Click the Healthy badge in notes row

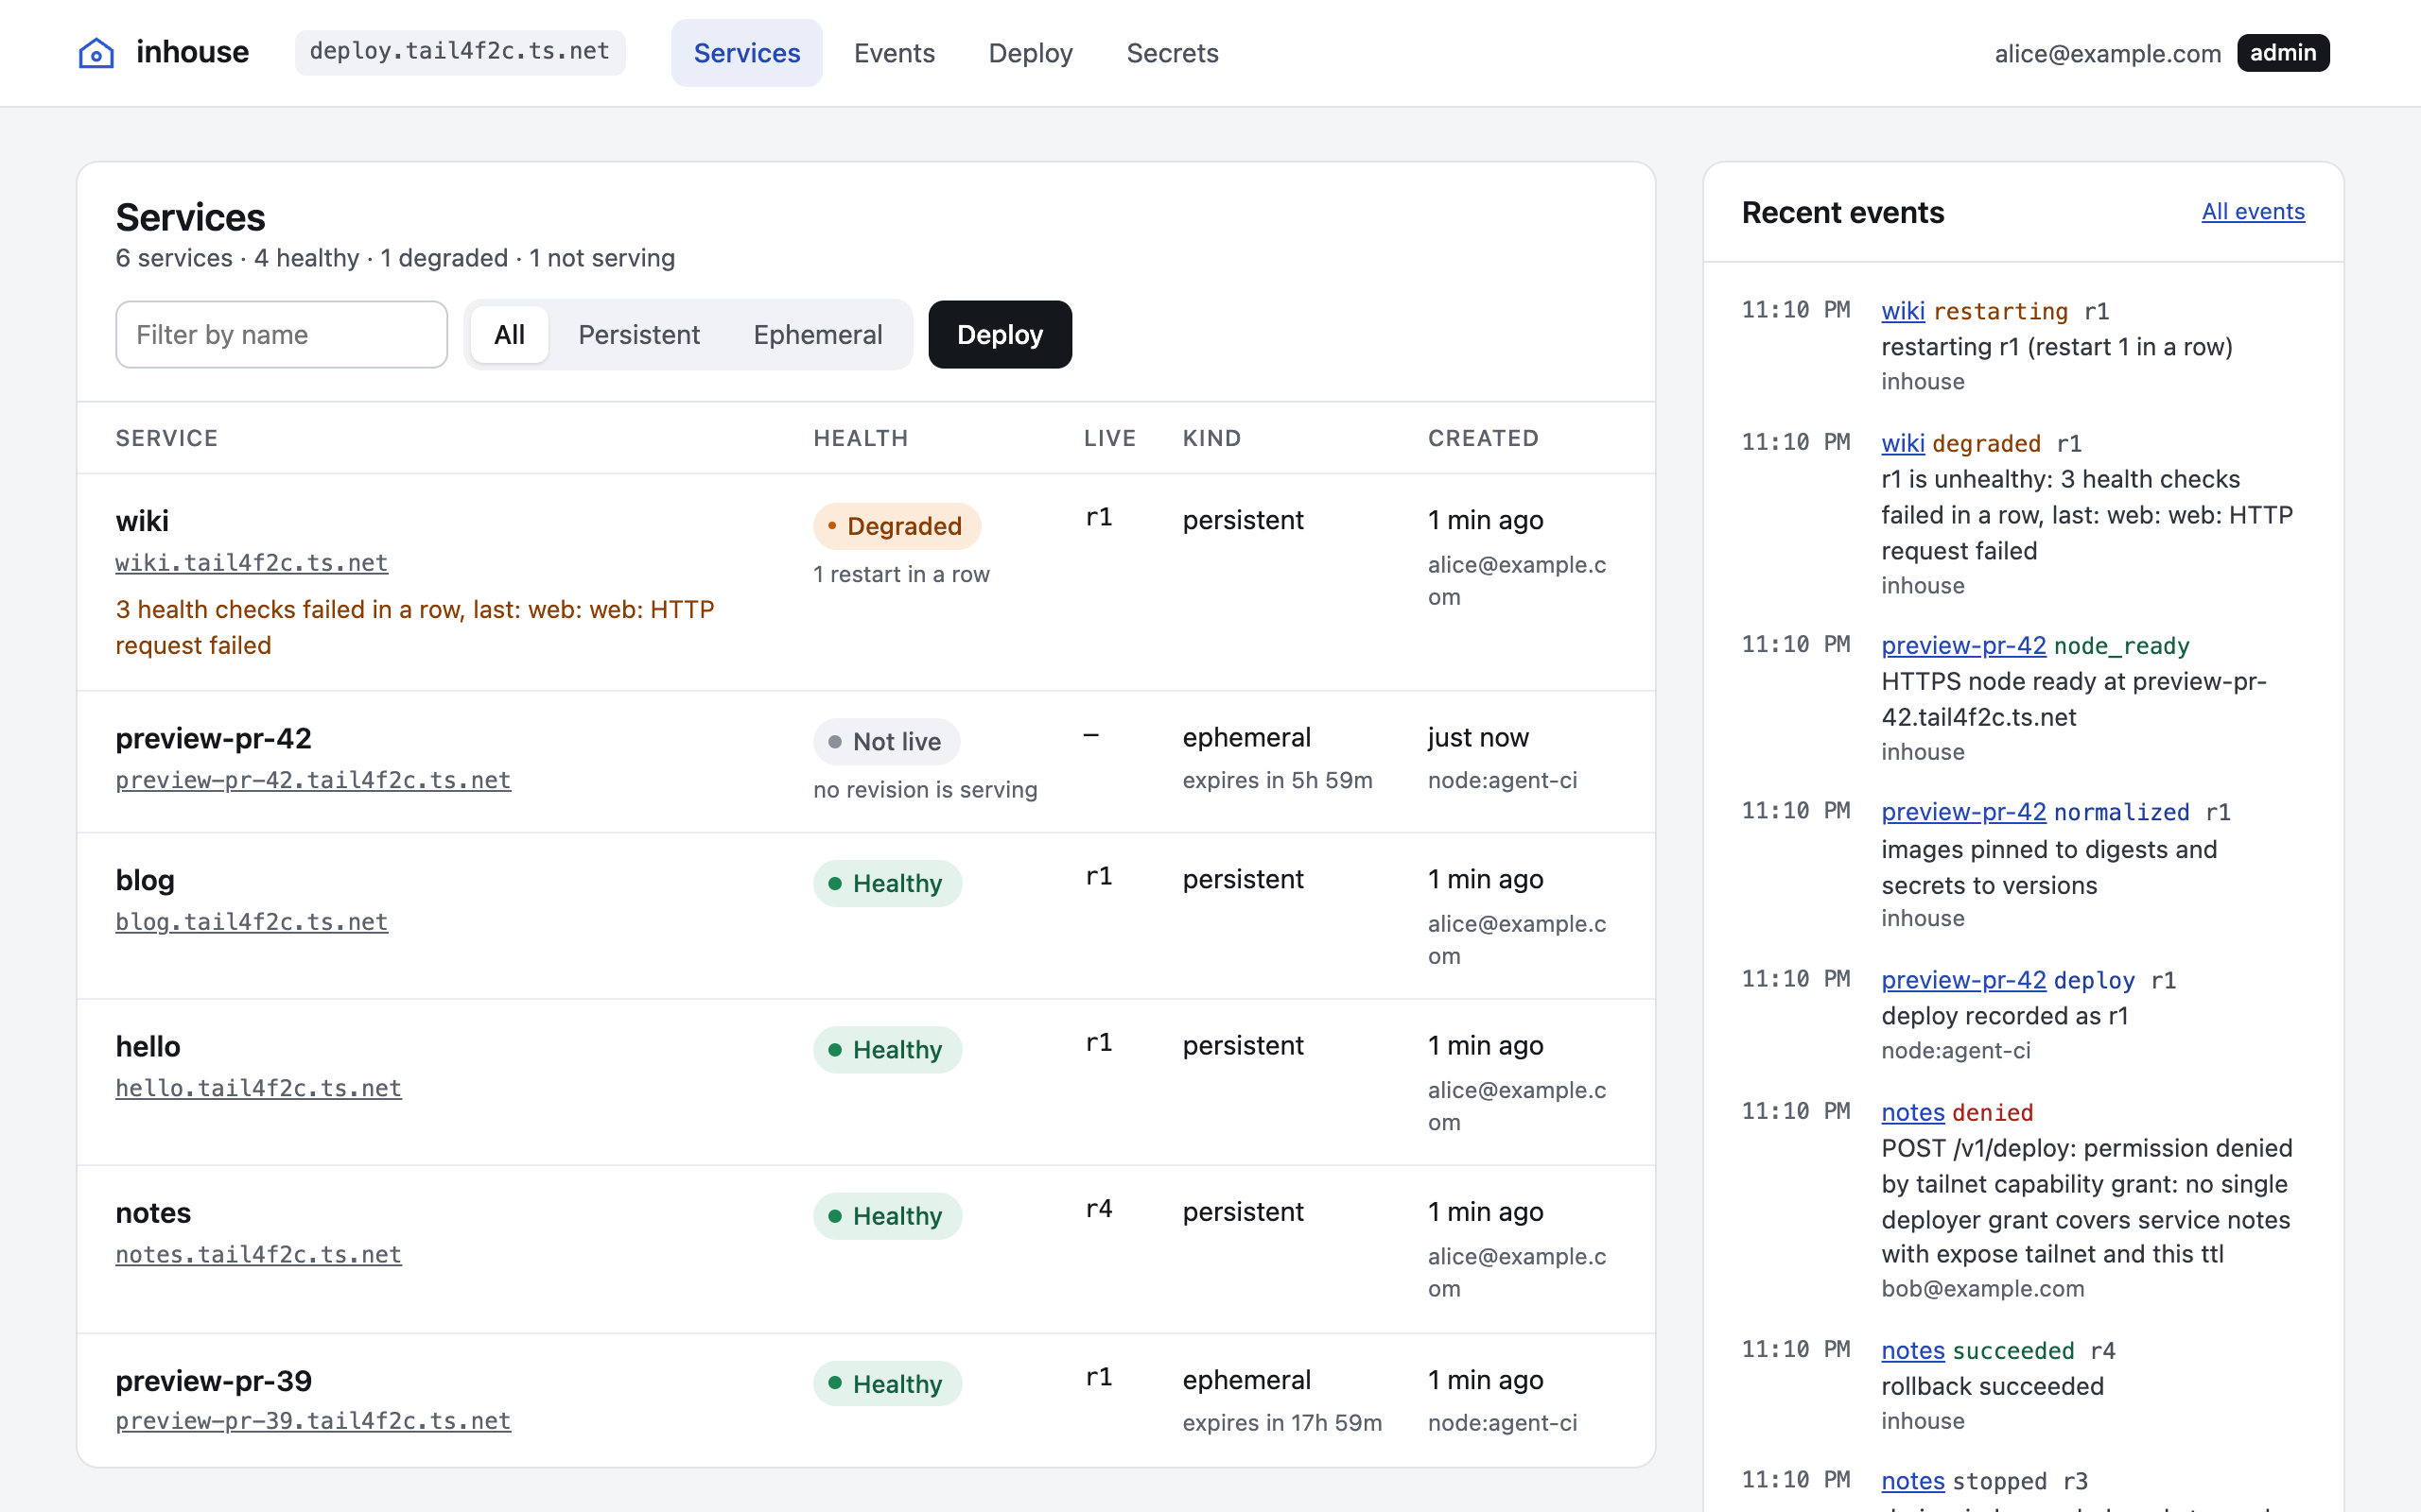tap(887, 1216)
